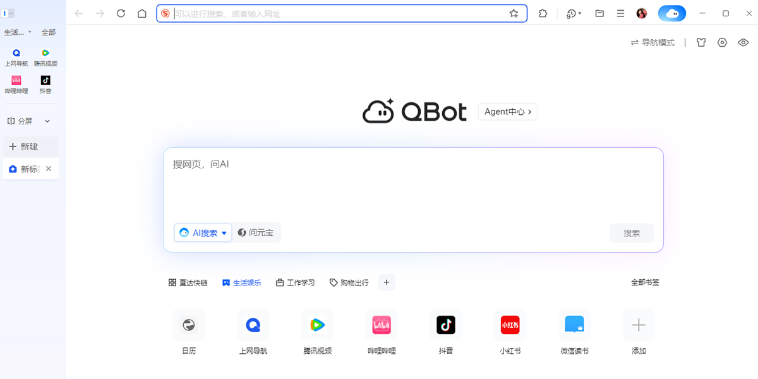Open the browser main menu

tap(621, 13)
